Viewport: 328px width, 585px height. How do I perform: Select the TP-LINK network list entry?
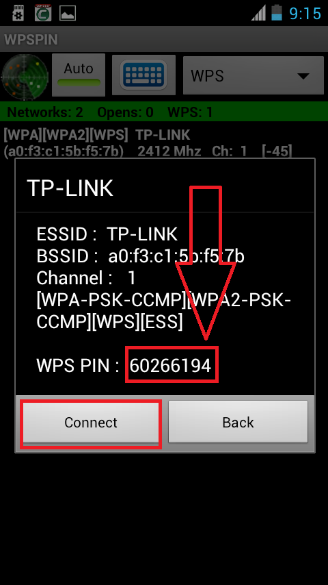[148, 143]
